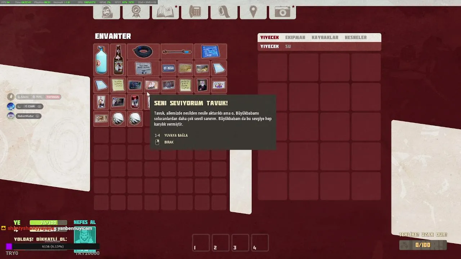Select the white bandage ball below red can
The width and height of the screenshot is (461, 259).
tap(135, 119)
